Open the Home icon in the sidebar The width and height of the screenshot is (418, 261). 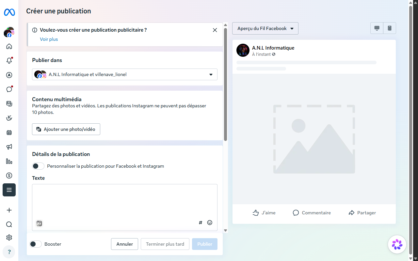pos(9,46)
